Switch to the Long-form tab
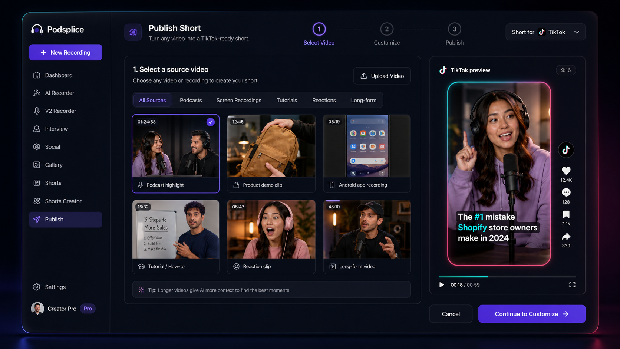 364,100
